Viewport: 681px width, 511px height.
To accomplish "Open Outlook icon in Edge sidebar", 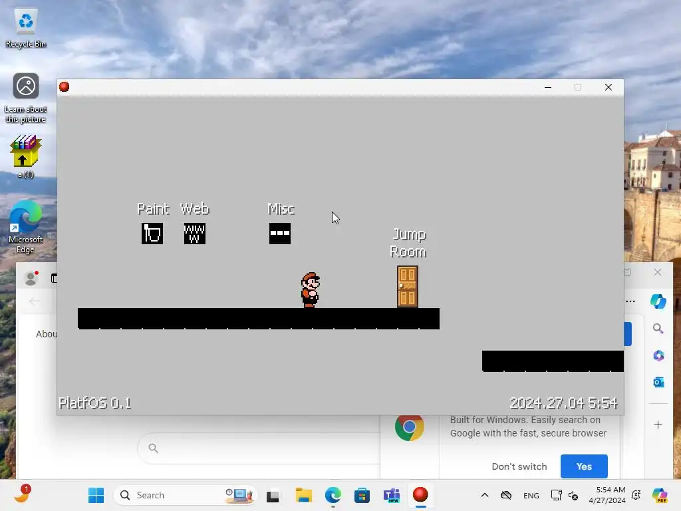I will (x=658, y=383).
